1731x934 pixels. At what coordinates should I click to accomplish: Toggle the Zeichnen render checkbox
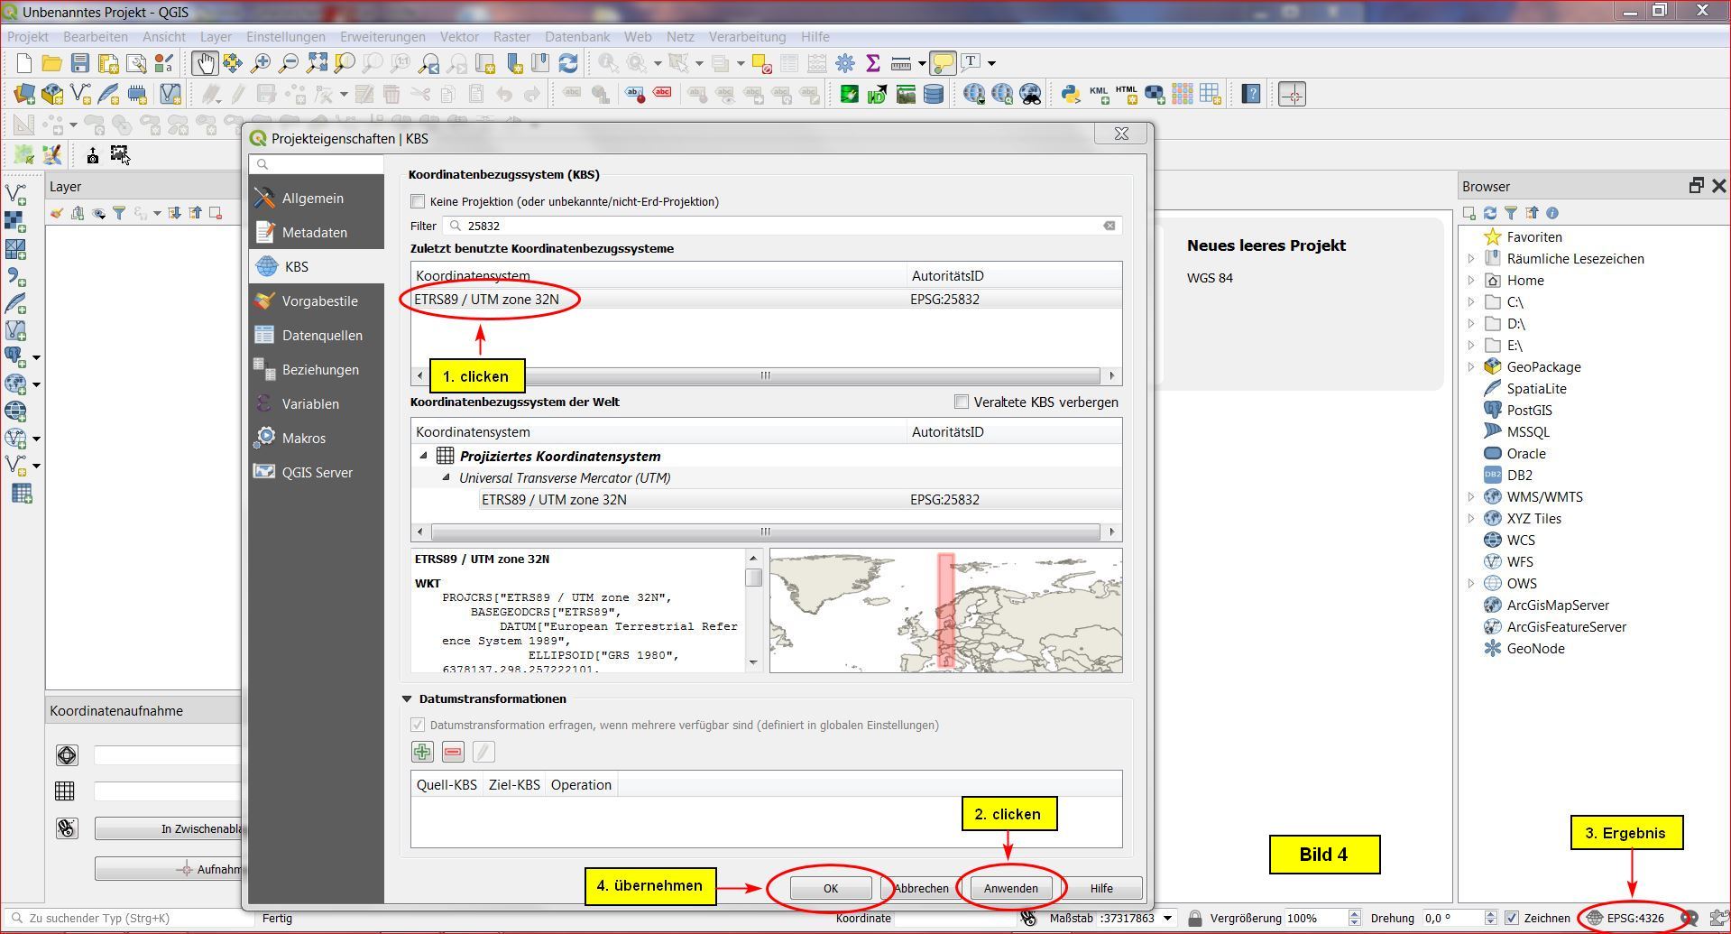point(1513,918)
